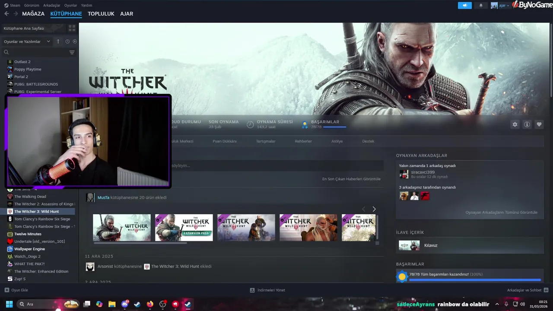Image resolution: width=553 pixels, height=311 pixels.
Task: Open game settings gear icon
Action: pyautogui.click(x=515, y=124)
